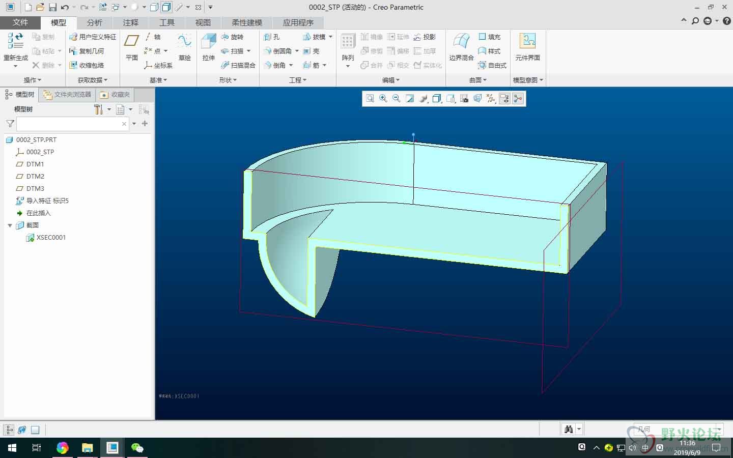Select 导入特征 标识5 in model tree
The image size is (733, 458).
[x=47, y=201]
